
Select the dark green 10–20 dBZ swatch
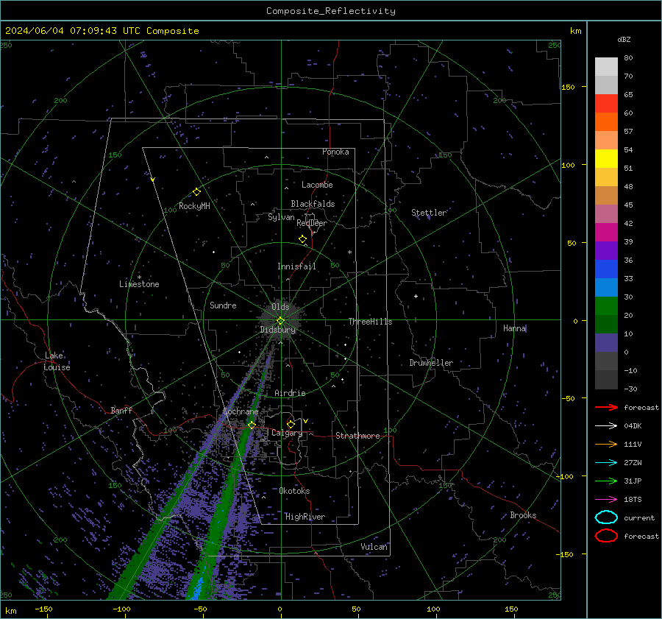pyautogui.click(x=606, y=325)
